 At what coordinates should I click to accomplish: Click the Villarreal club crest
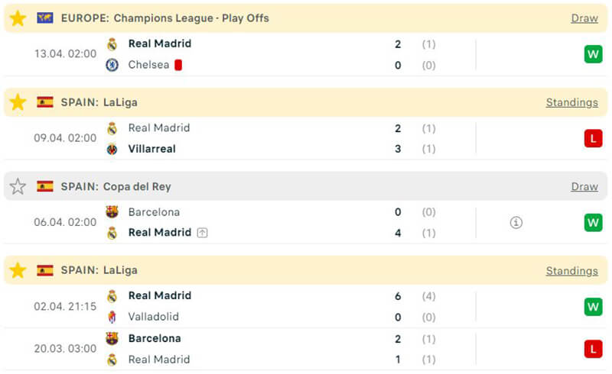click(x=112, y=149)
